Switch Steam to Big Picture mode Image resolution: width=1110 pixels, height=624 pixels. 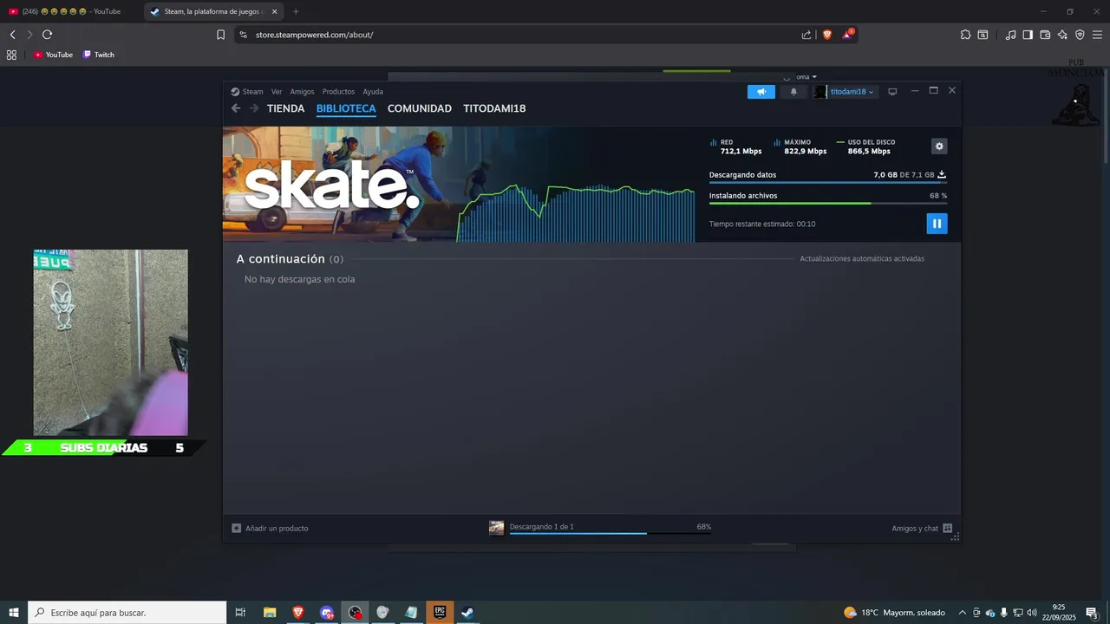[891, 92]
